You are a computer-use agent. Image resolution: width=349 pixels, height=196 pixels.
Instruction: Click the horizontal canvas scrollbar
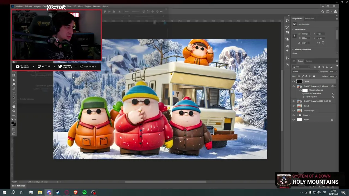coord(166,182)
